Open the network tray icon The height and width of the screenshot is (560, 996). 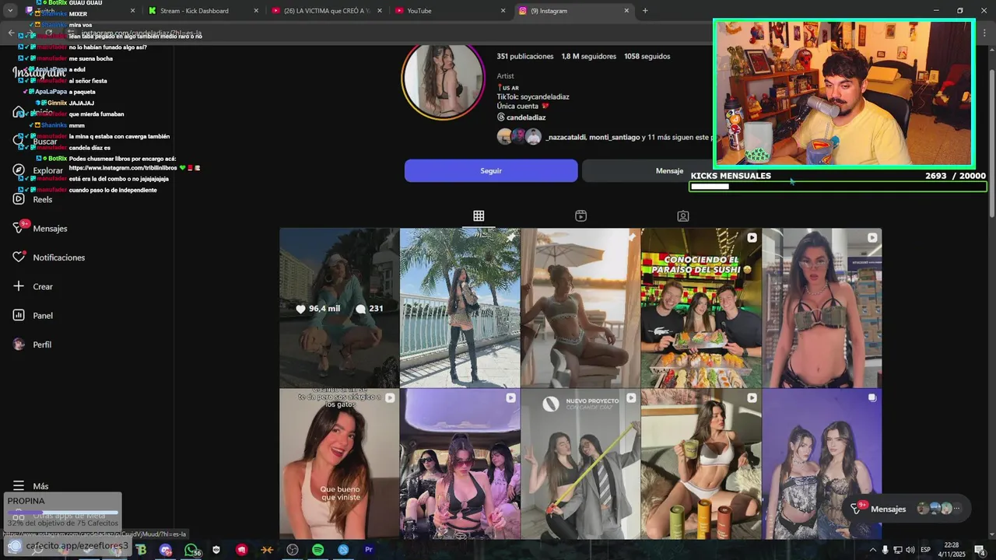tap(897, 550)
